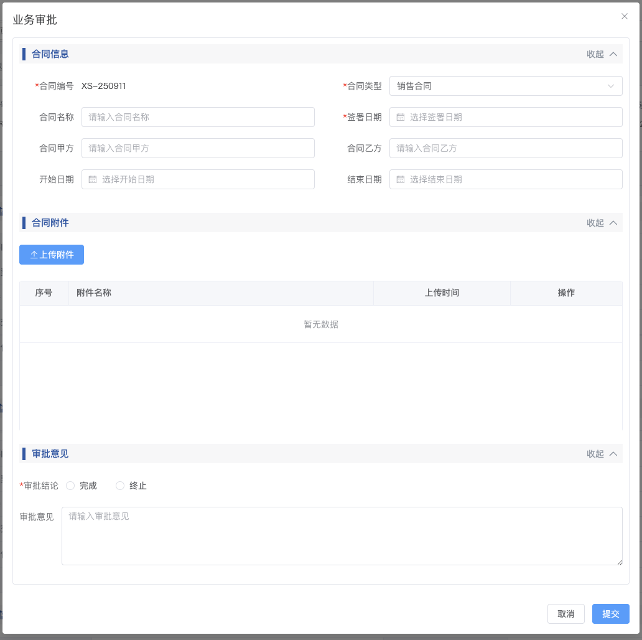
Task: Click the 附件名称 column header
Action: click(x=94, y=293)
